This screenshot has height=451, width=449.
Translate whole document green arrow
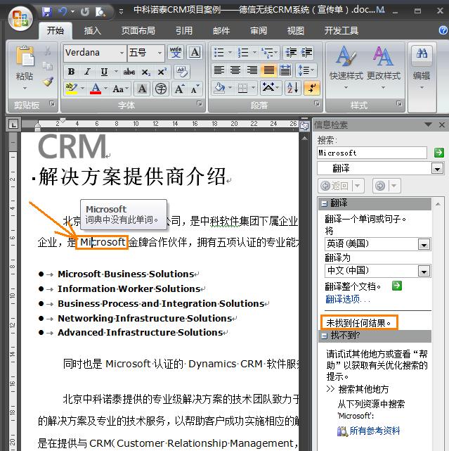tap(397, 286)
